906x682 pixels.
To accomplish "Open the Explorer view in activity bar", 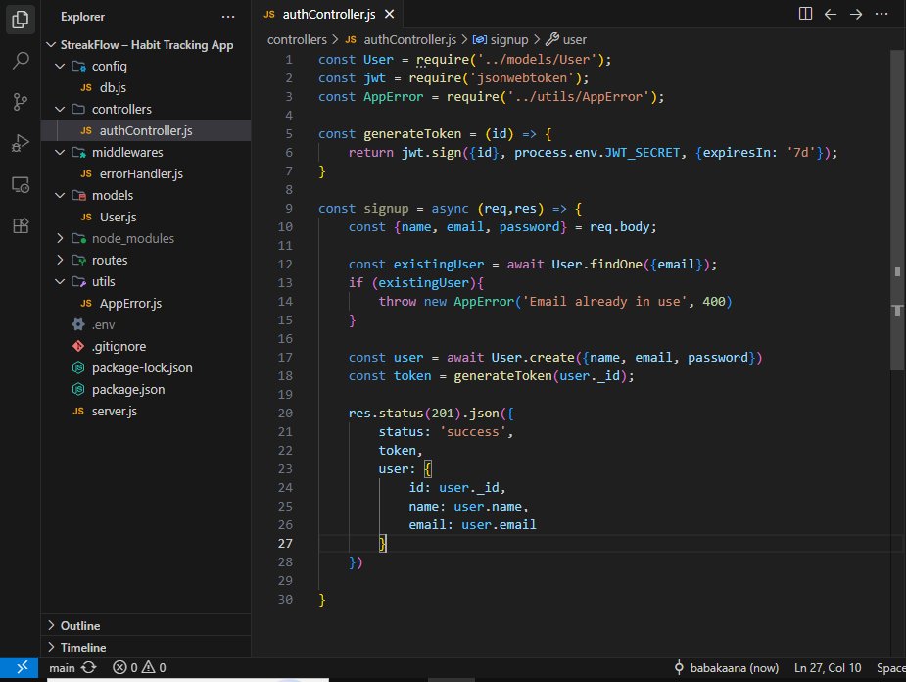I will point(21,20).
